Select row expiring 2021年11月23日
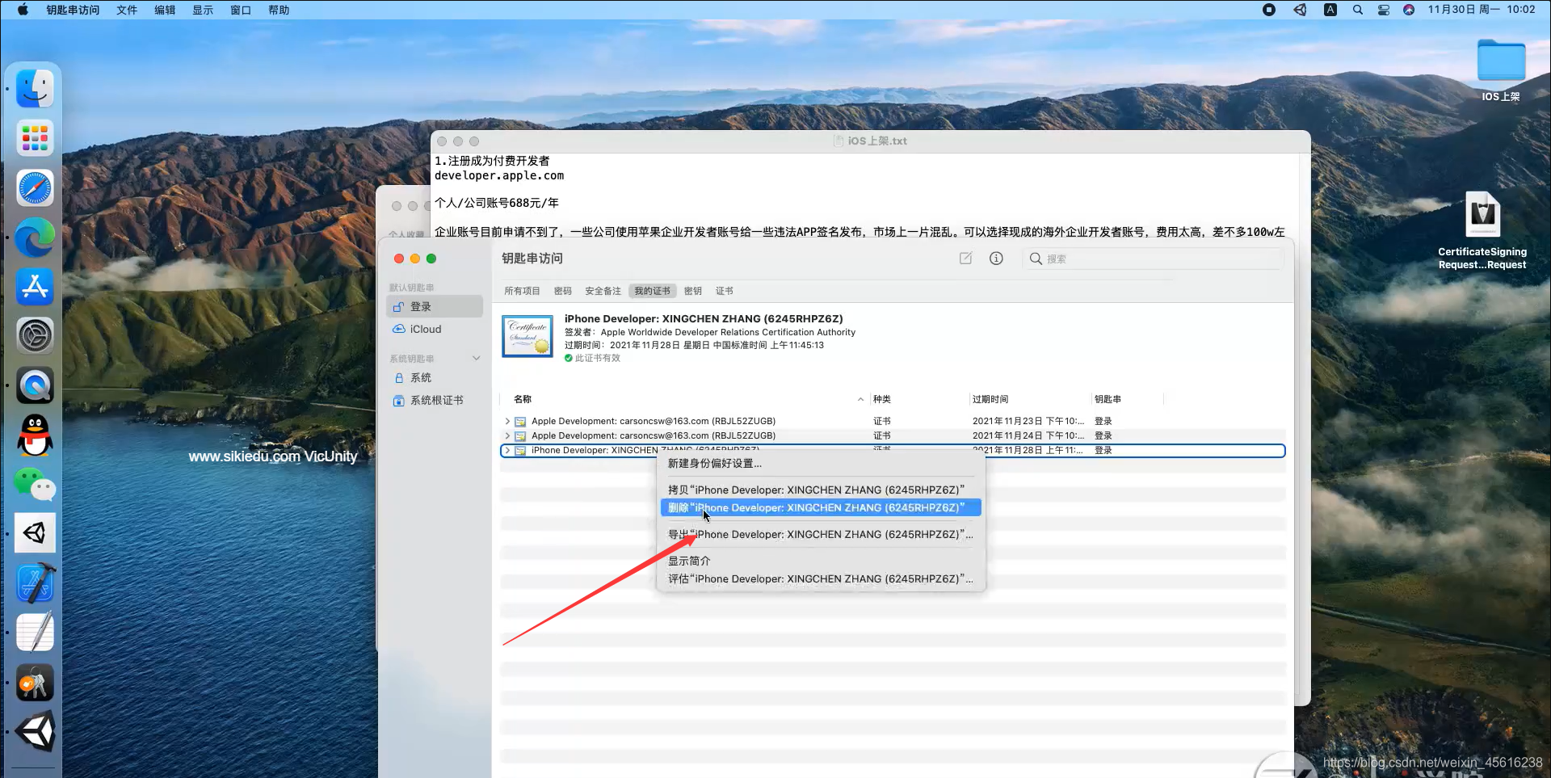Viewport: 1551px width, 778px height. point(893,421)
